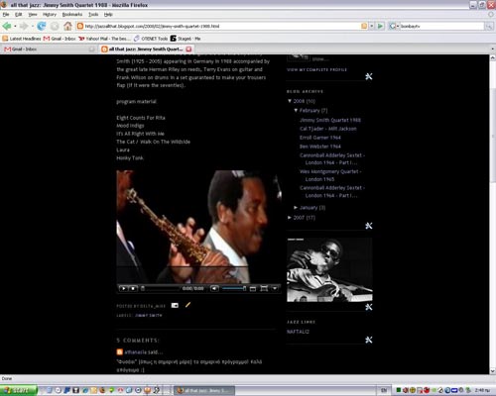Open the View menu
Image resolution: width=496 pixels, height=396 pixels.
click(x=33, y=14)
